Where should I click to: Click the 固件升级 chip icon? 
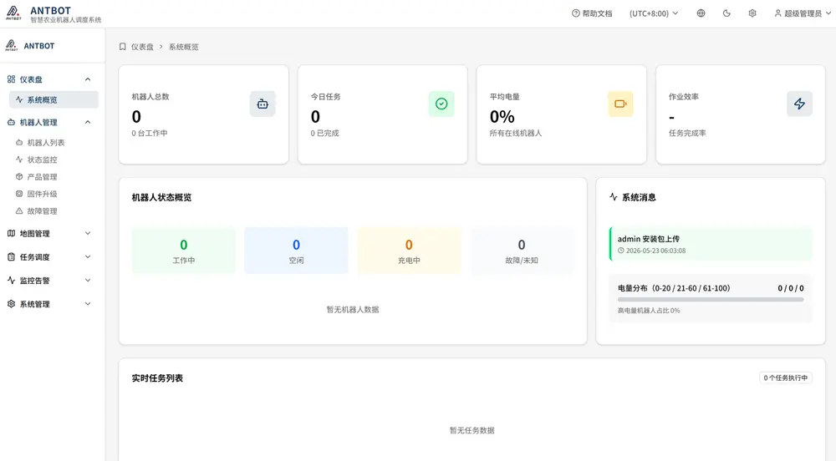[19, 194]
